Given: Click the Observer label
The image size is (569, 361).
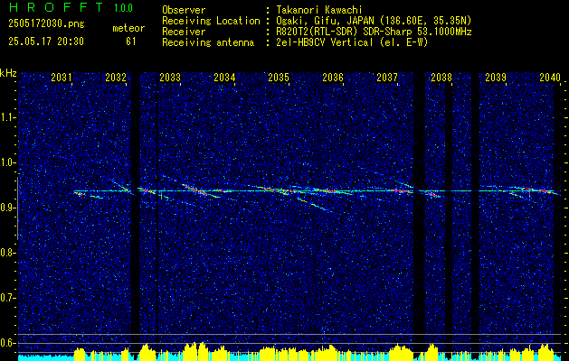Looking at the screenshot, I should (184, 10).
